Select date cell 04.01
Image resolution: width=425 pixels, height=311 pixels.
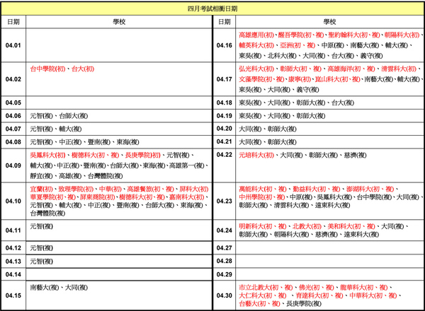coord(13,45)
